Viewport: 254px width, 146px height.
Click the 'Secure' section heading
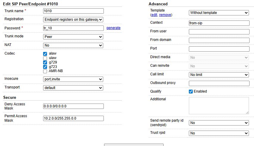tap(10, 98)
